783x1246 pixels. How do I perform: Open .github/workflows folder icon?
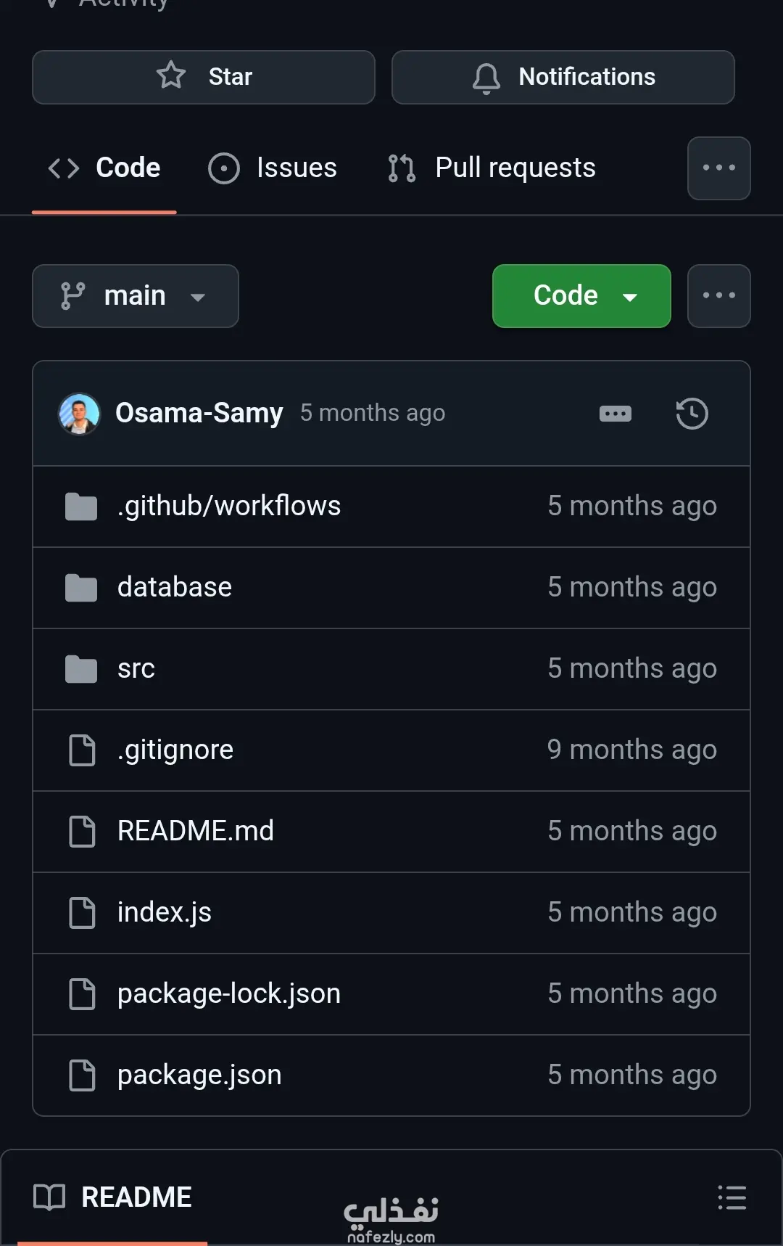pyautogui.click(x=81, y=507)
